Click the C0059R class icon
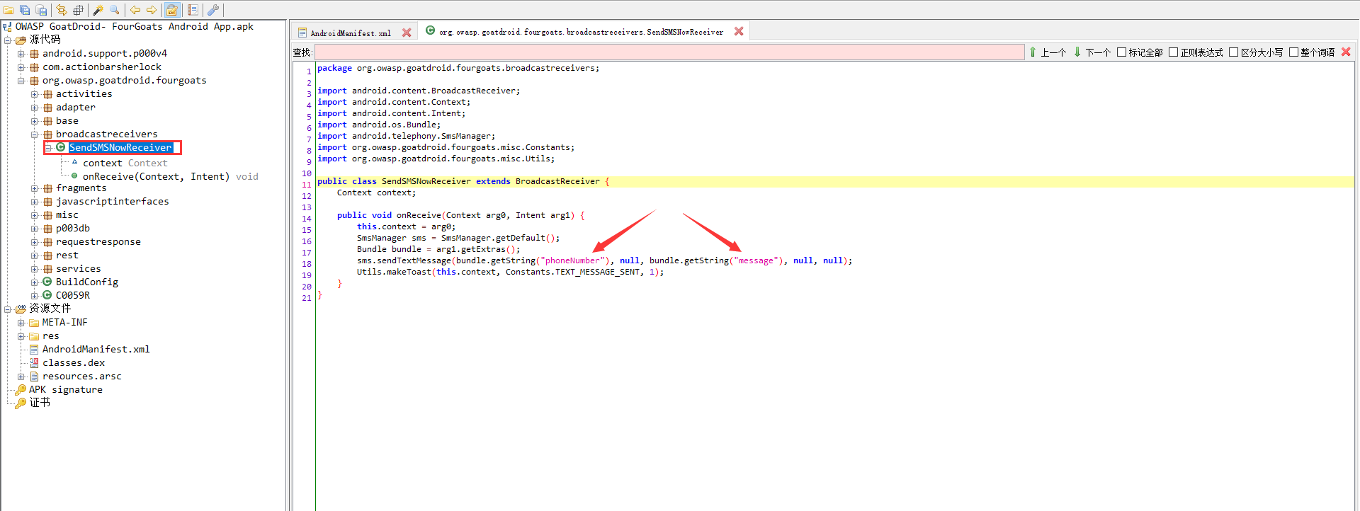The width and height of the screenshot is (1360, 511). tap(47, 295)
